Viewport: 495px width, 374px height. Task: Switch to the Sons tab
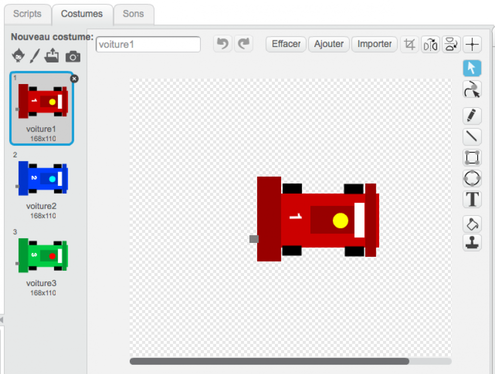click(x=134, y=14)
